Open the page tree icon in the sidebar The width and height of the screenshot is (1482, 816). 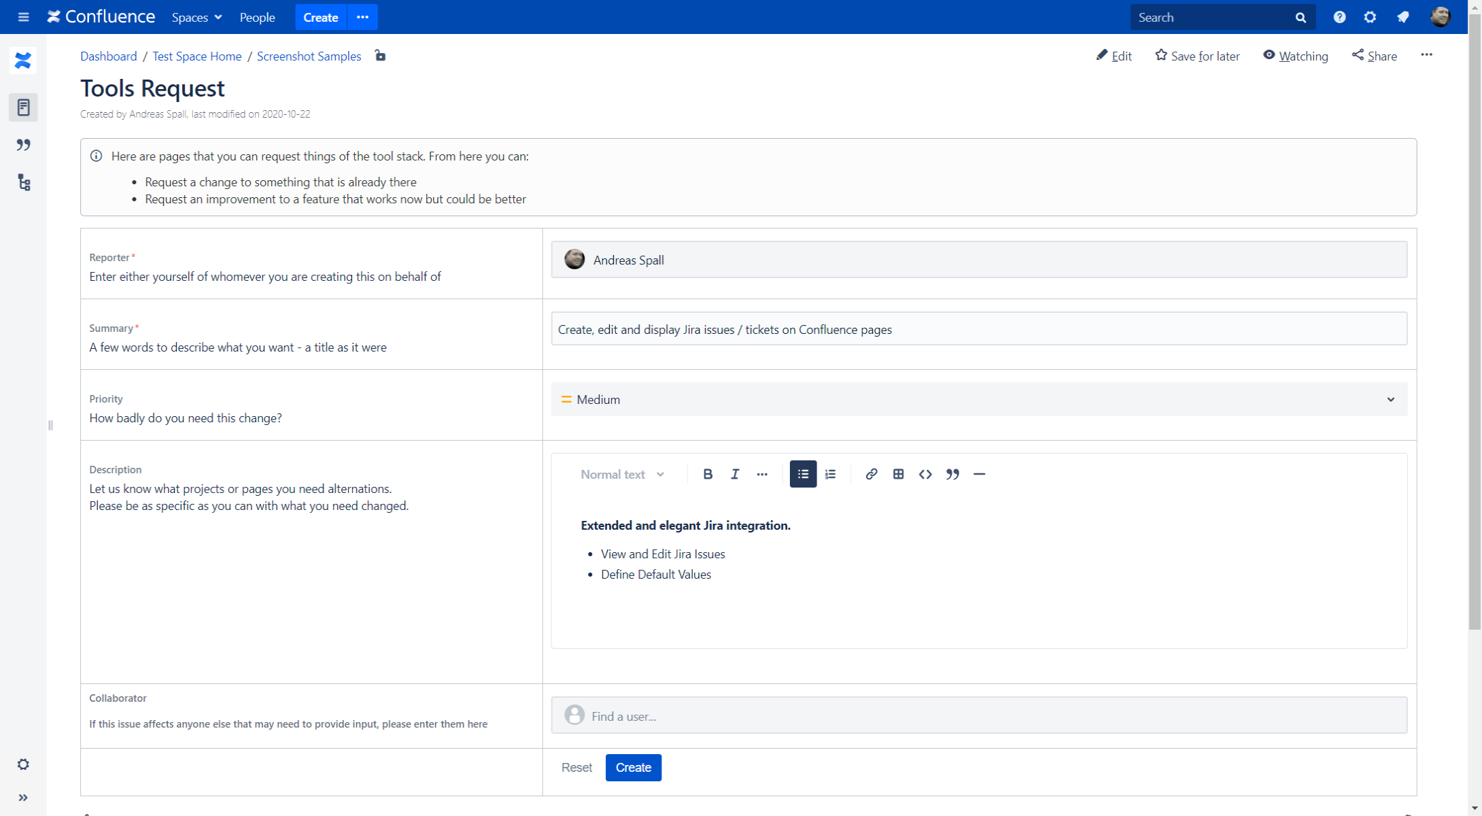24,182
